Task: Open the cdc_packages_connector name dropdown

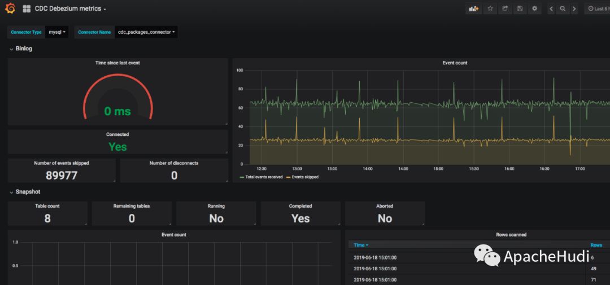Action: (146, 32)
